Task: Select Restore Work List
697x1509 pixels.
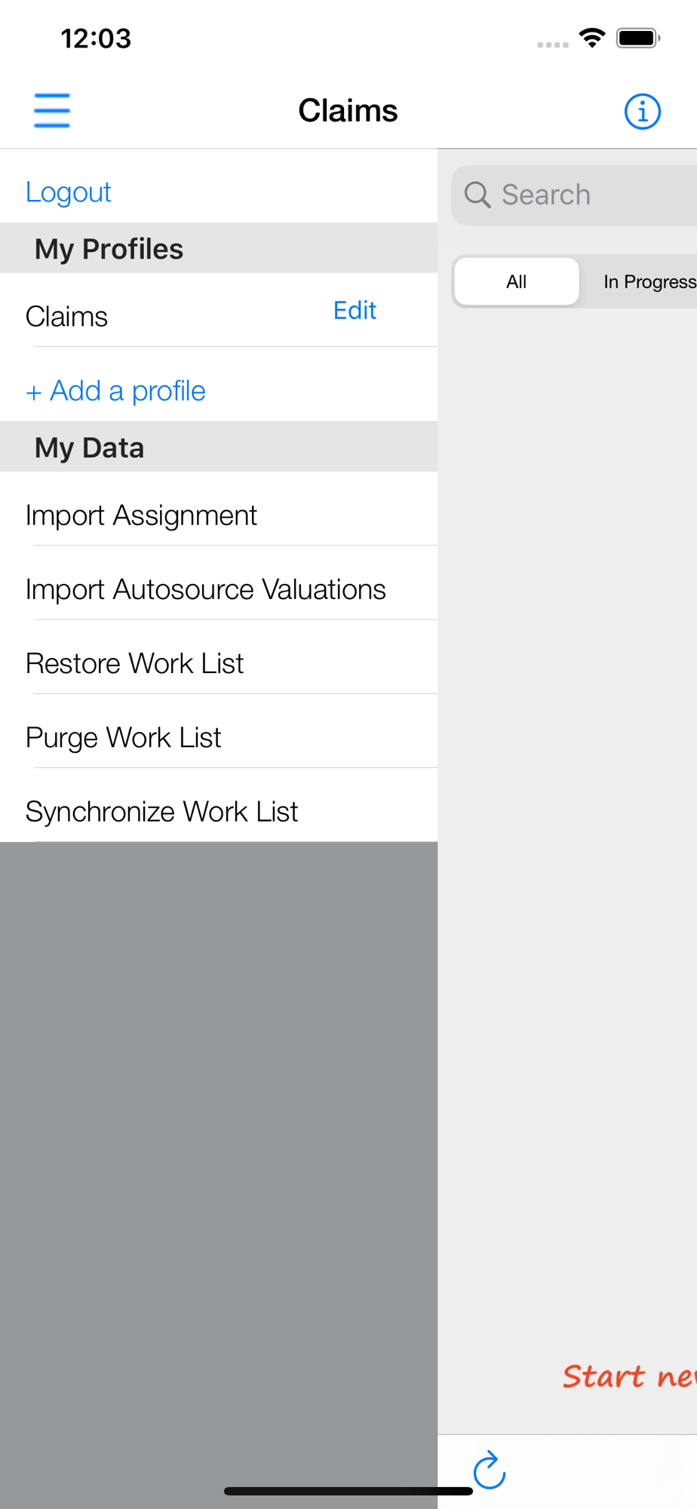Action: (x=135, y=663)
